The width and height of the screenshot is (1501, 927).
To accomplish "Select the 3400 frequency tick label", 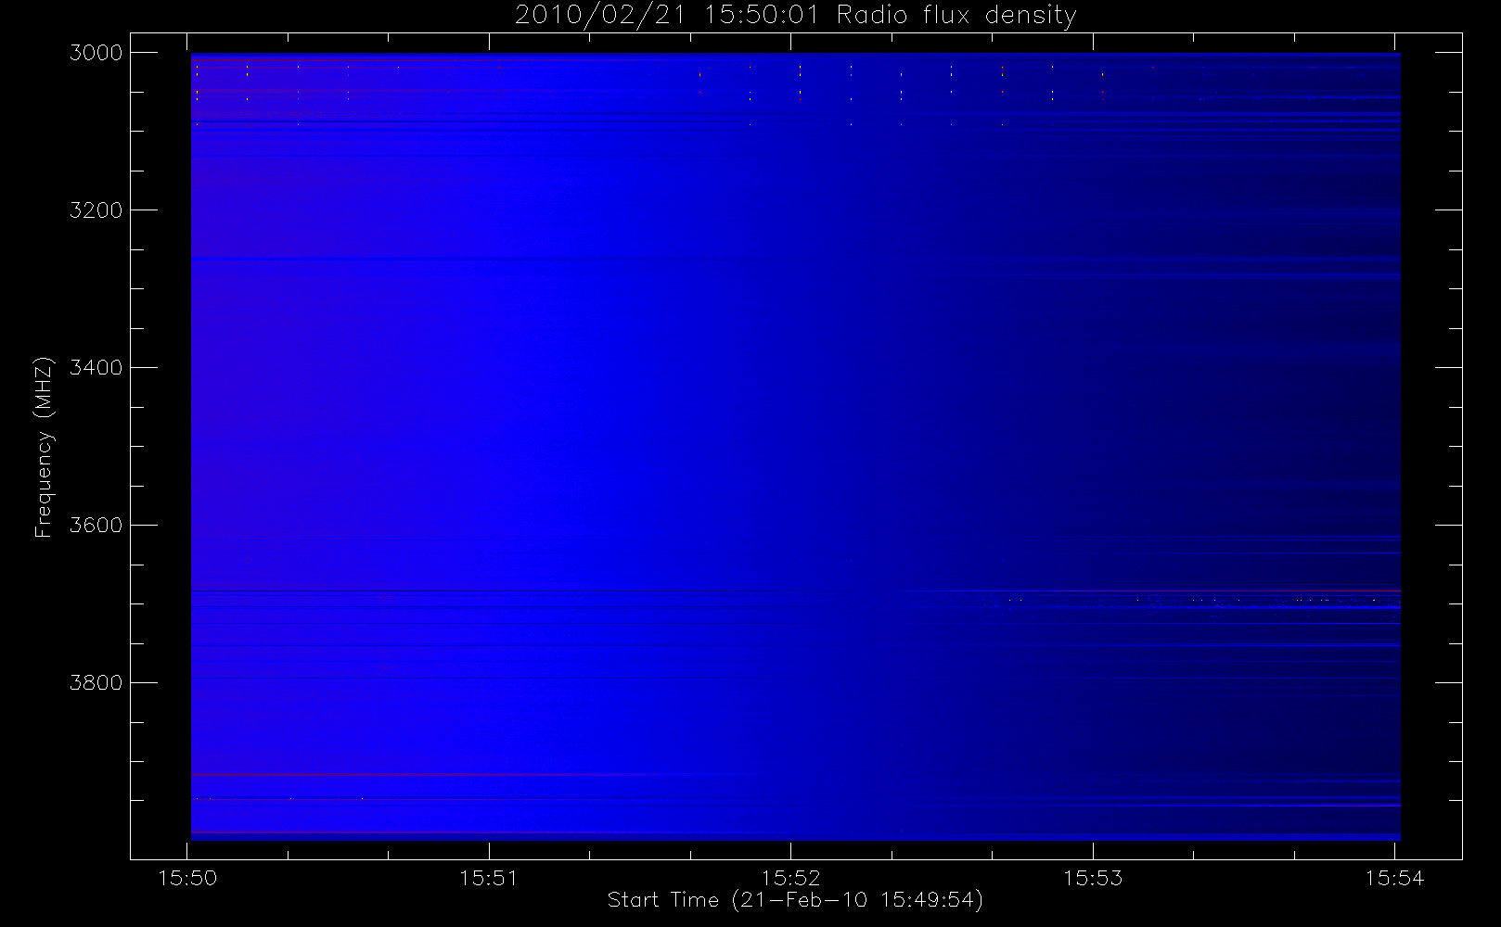I will pyautogui.click(x=96, y=368).
